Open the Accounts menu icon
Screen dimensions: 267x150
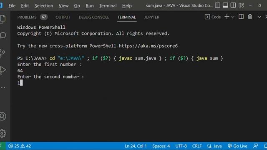(x=3, y=117)
